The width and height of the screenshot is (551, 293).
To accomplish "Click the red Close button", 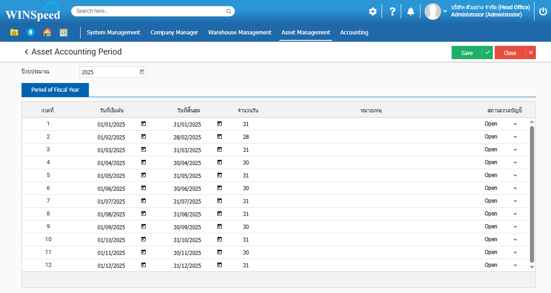I will point(510,53).
